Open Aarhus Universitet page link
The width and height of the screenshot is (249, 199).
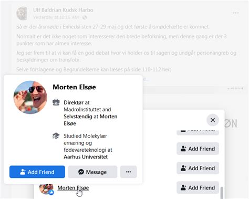[86, 157]
